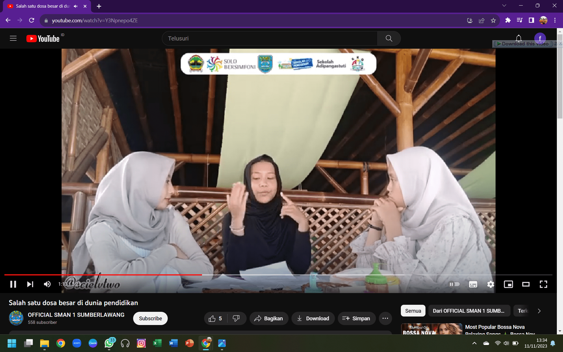Click the search magnifier button
This screenshot has height=352, width=563.
click(x=389, y=38)
